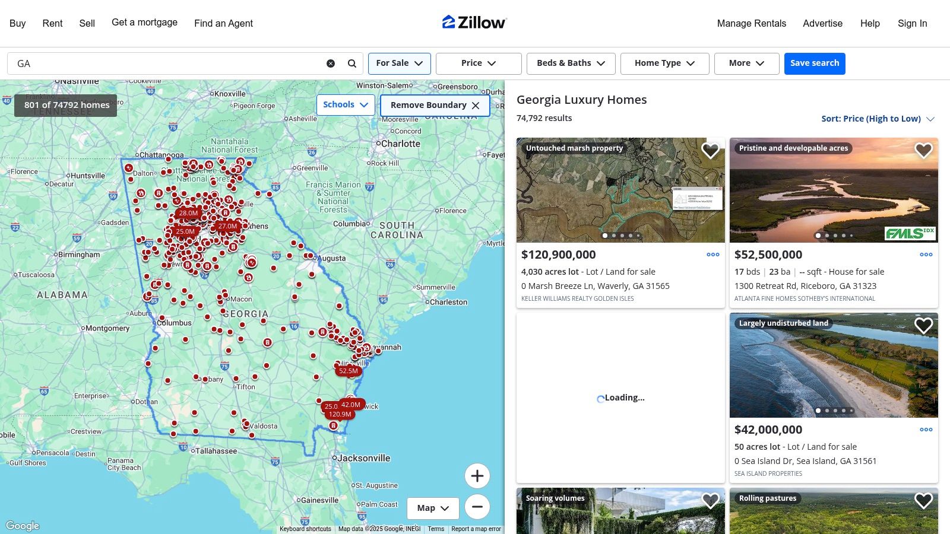Click Sign In
Image resolution: width=950 pixels, height=534 pixels.
[912, 23]
